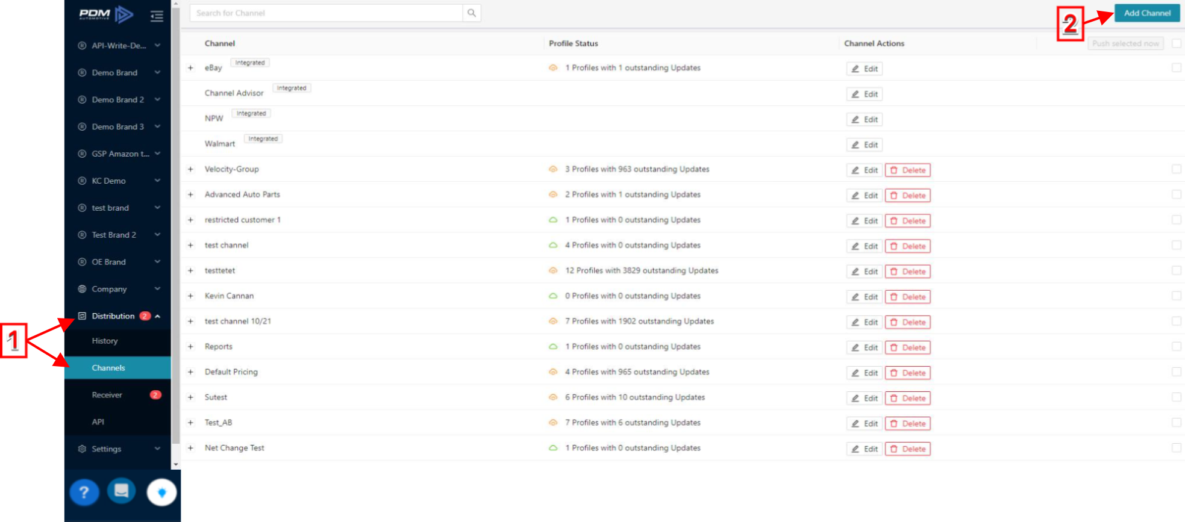
Task: Edit the Walmart channel
Action: click(865, 144)
